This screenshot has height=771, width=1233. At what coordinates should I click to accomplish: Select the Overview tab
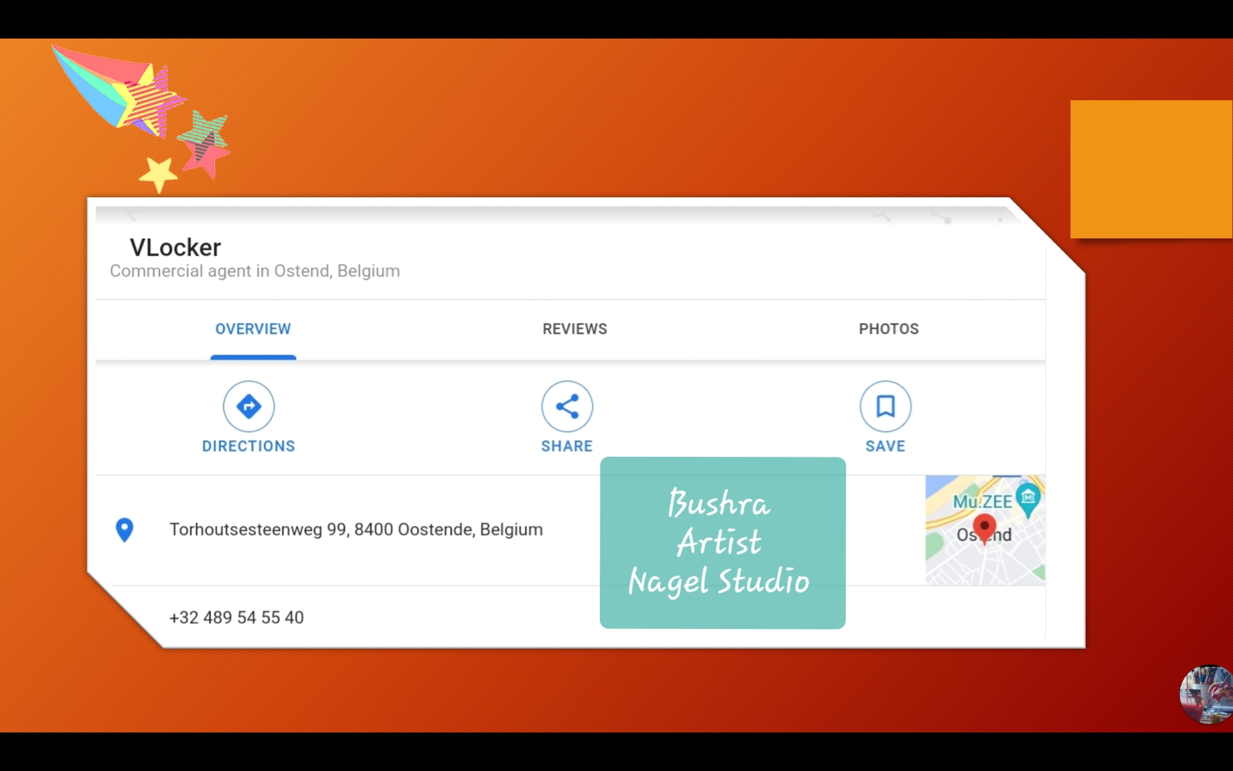[x=253, y=329]
